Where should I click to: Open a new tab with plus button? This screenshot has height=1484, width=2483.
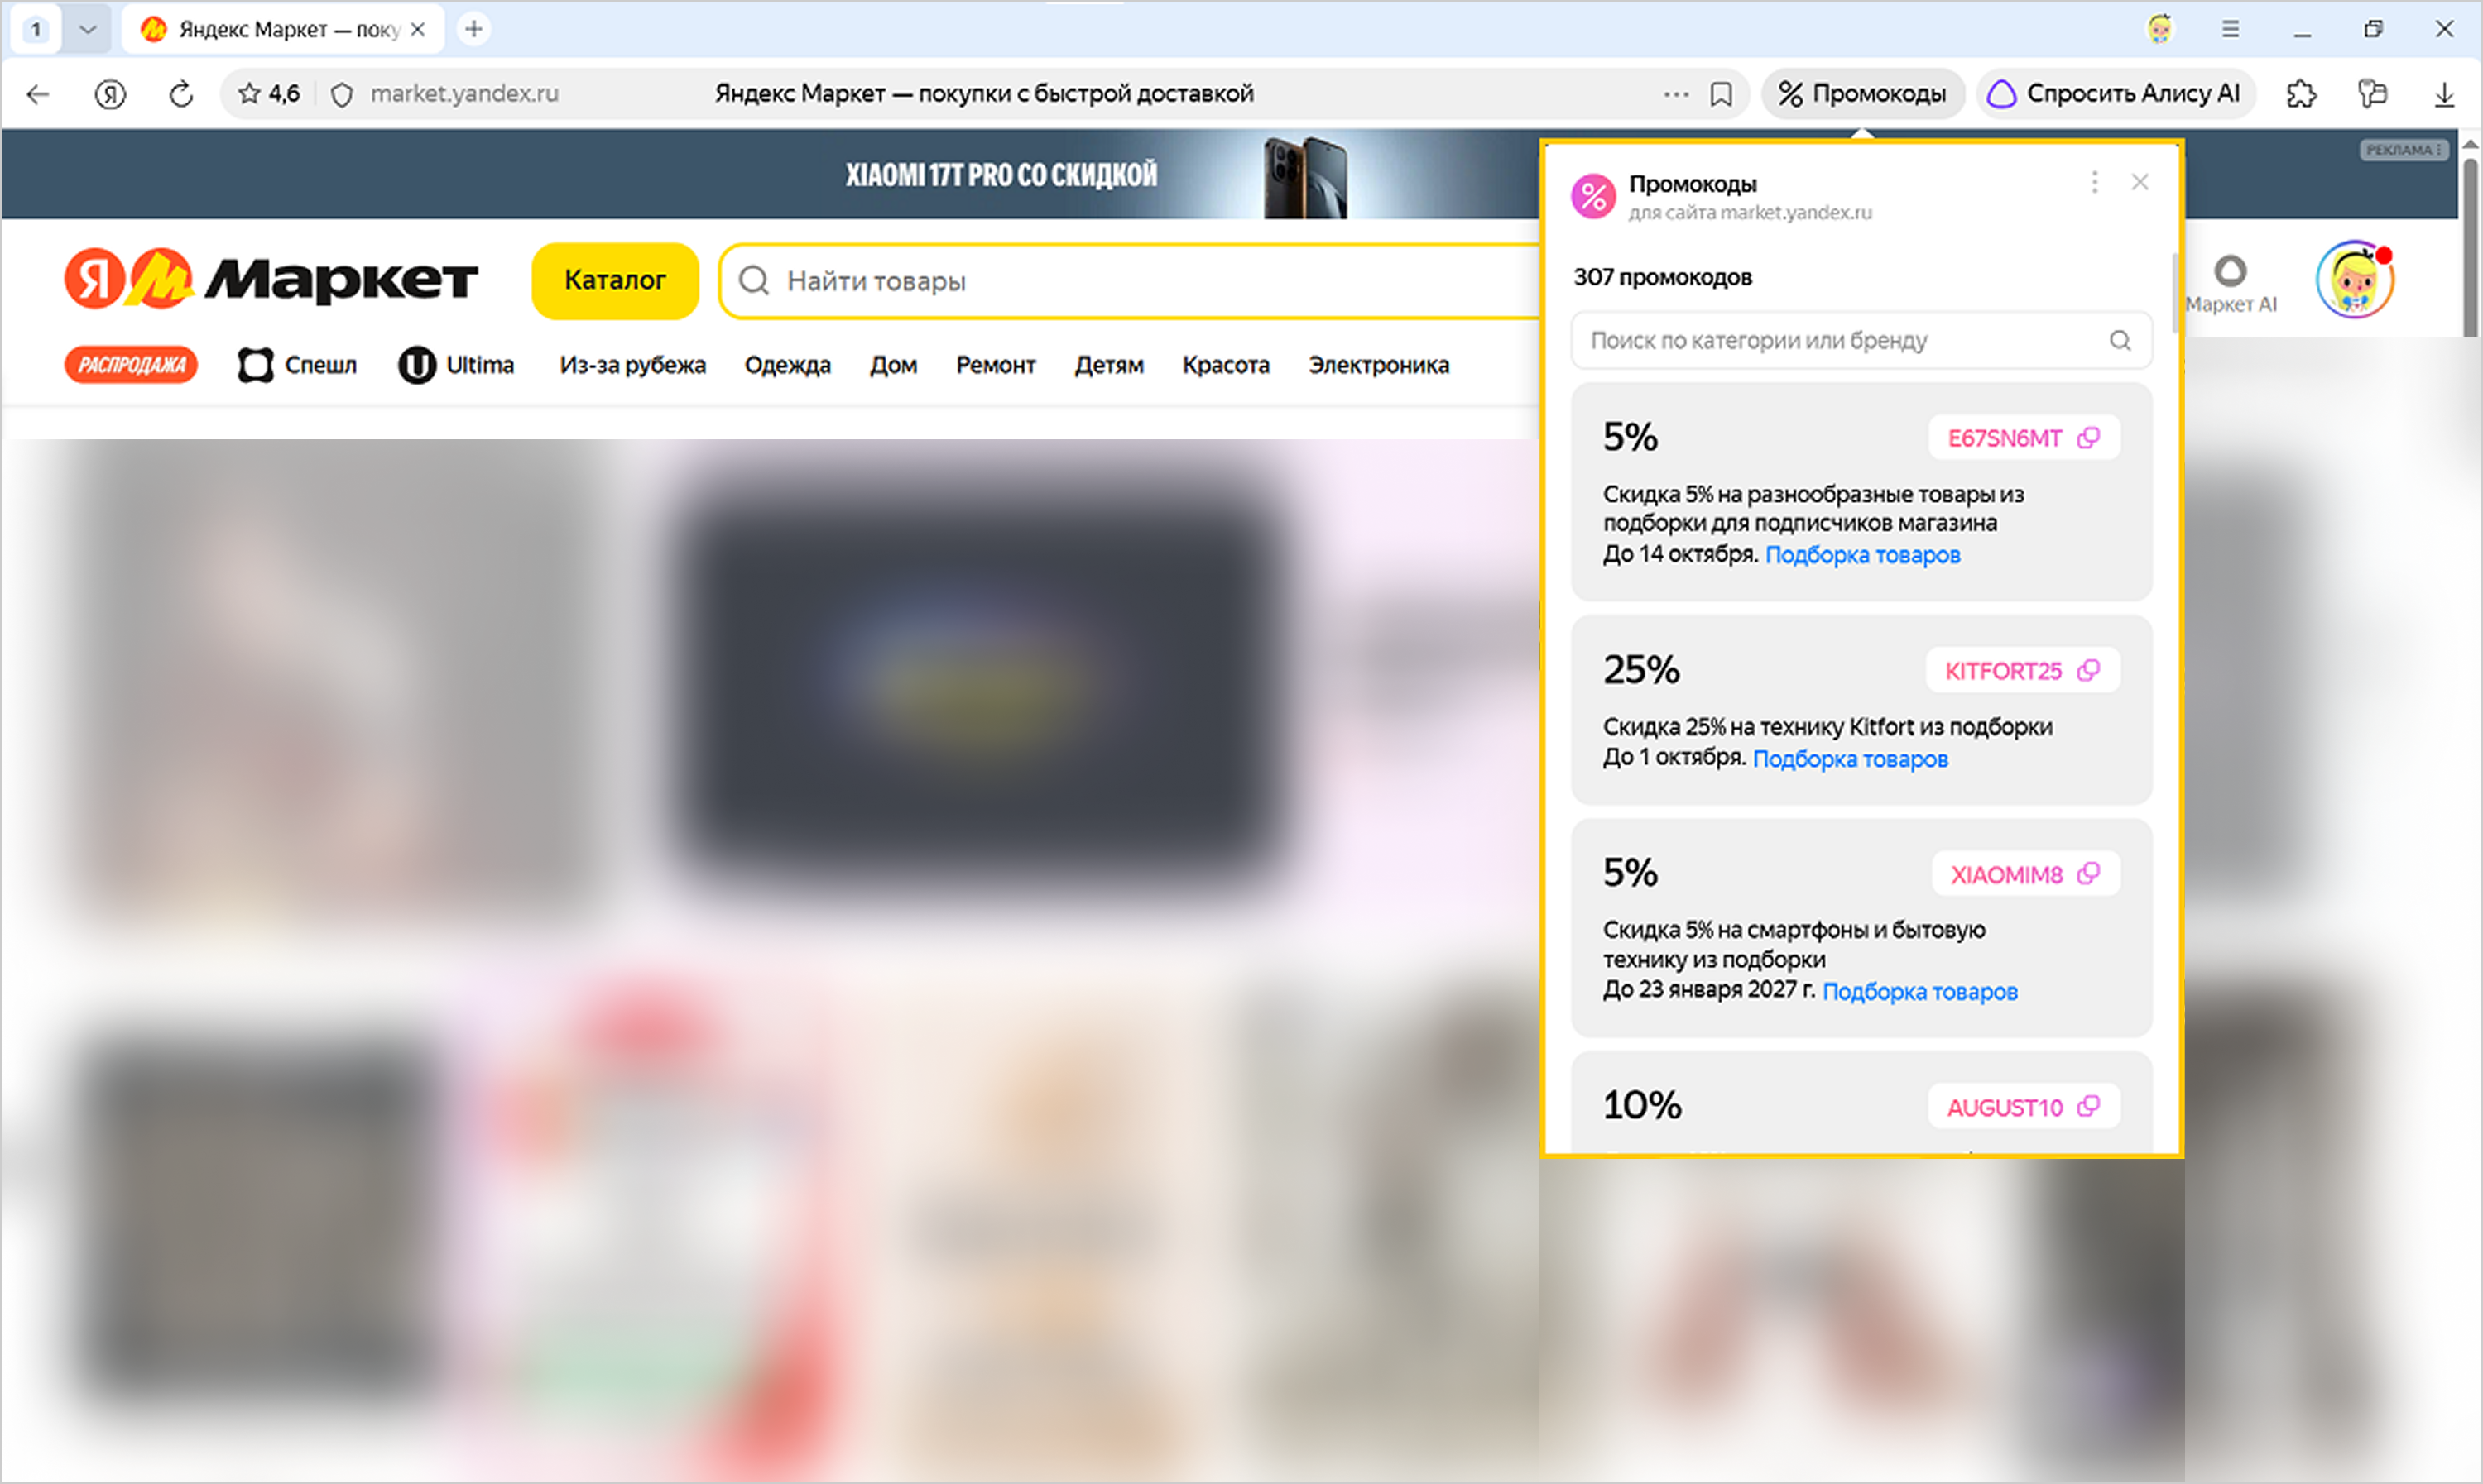474,29
